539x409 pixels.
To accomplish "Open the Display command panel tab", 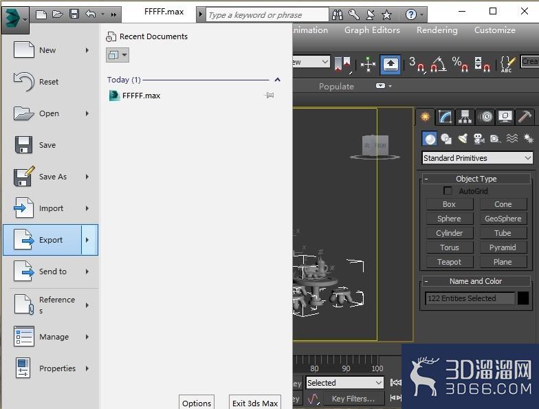I will click(x=505, y=117).
